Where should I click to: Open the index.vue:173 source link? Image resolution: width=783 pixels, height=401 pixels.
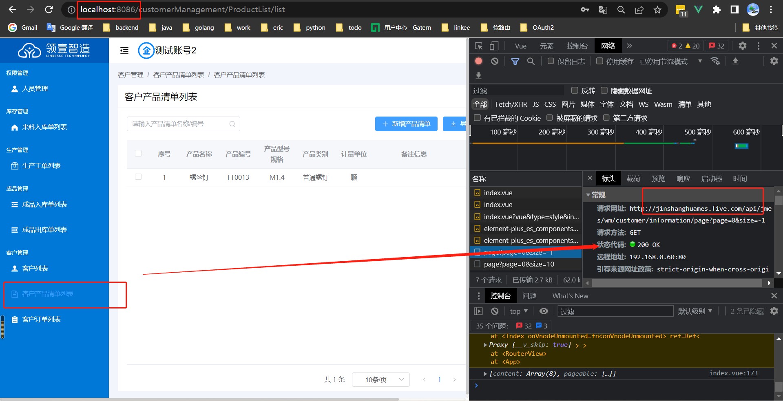(733, 373)
